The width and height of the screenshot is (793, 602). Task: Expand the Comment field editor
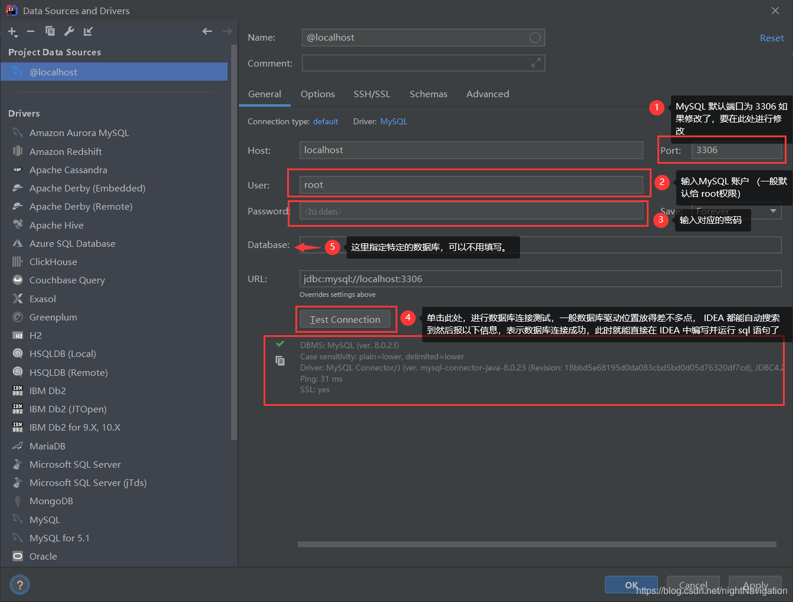pos(535,62)
